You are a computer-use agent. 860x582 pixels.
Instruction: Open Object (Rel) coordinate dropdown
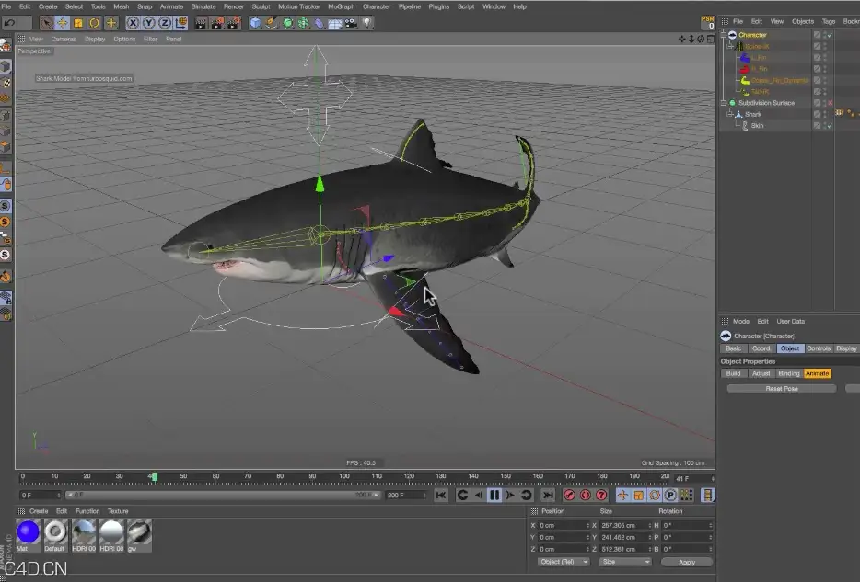[x=564, y=562]
